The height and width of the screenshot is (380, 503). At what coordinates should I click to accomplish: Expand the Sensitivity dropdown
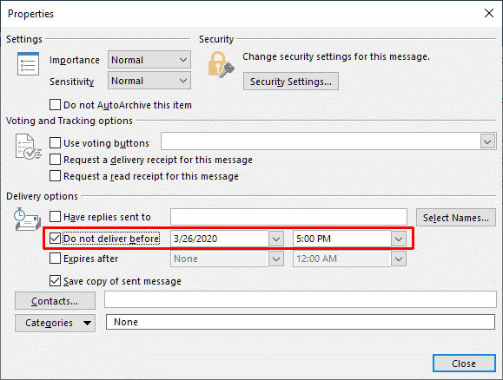(x=149, y=81)
